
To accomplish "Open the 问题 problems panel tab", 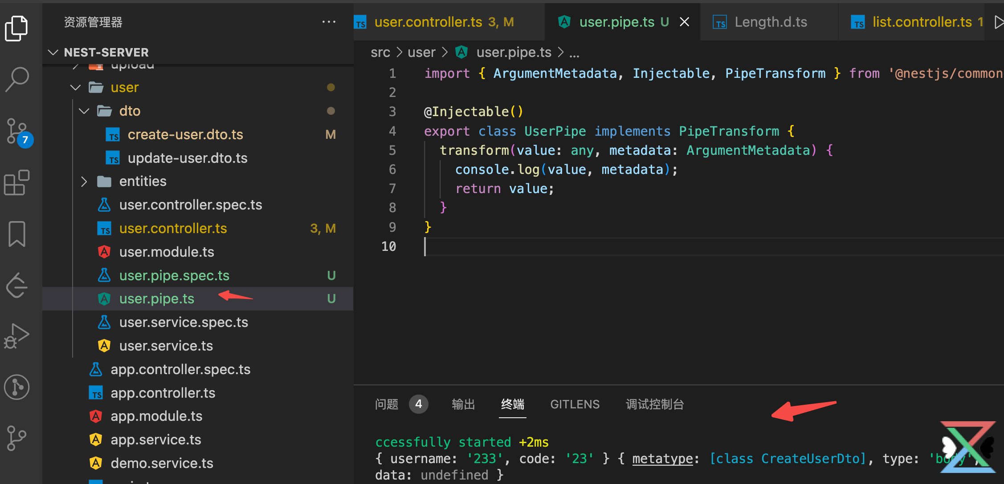I will (x=387, y=404).
